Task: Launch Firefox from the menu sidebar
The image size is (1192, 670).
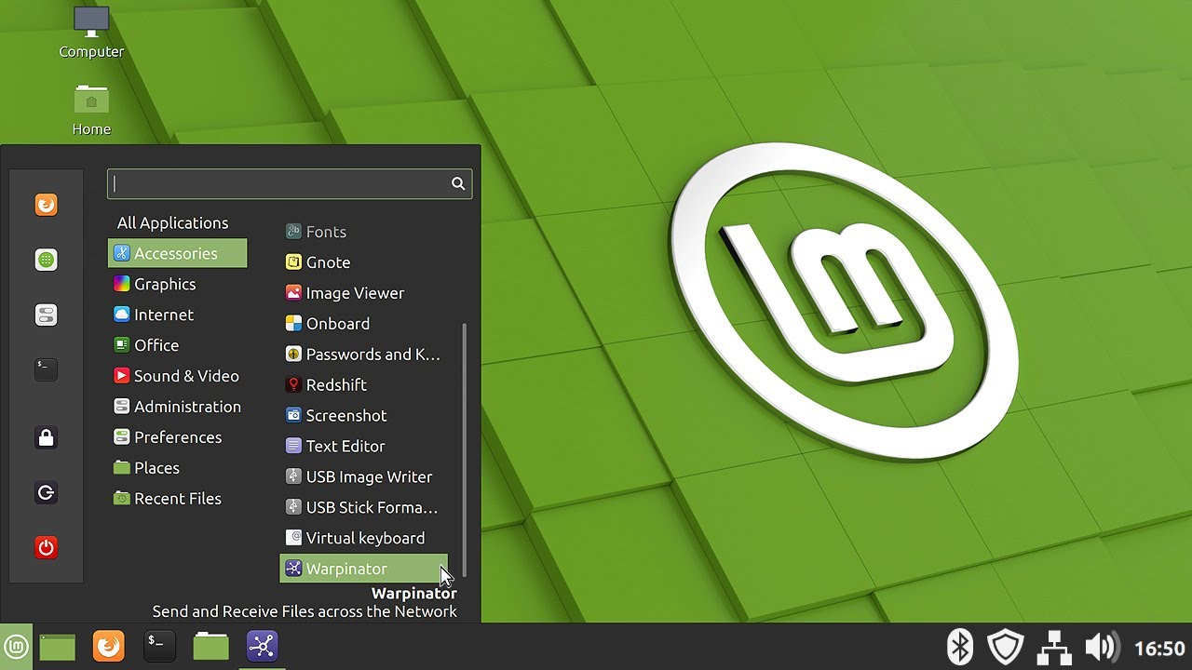Action: (x=46, y=205)
